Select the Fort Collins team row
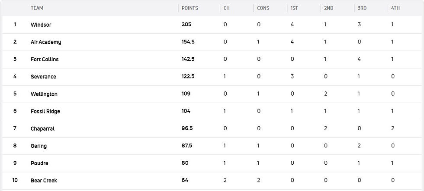This screenshot has height=191, width=424. point(45,59)
